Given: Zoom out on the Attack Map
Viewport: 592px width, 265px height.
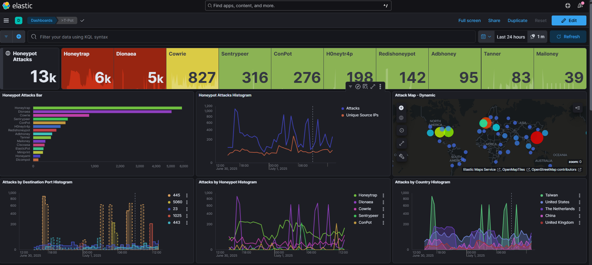Looking at the screenshot, I should coord(401,118).
